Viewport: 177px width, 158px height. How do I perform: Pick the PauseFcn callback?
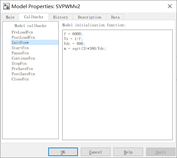[x=20, y=53]
